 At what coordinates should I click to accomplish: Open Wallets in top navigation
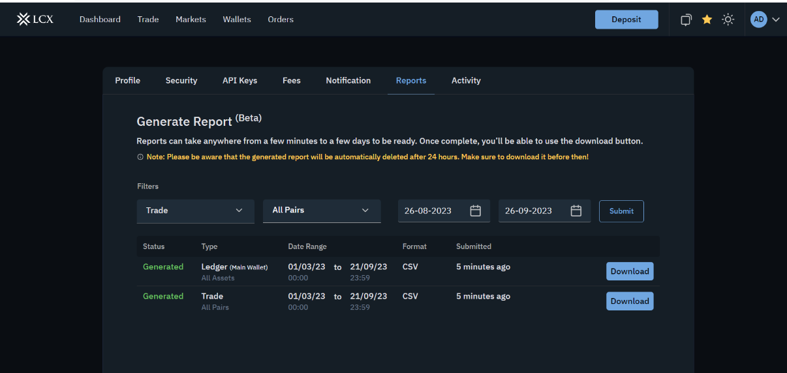click(237, 20)
